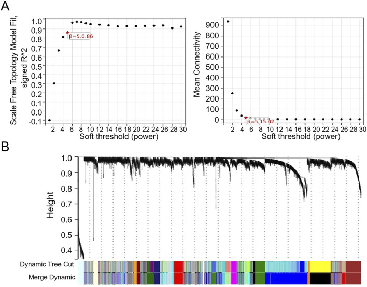Click the mean connectivity point at power 2
The image size is (367, 287).
[x=232, y=93]
